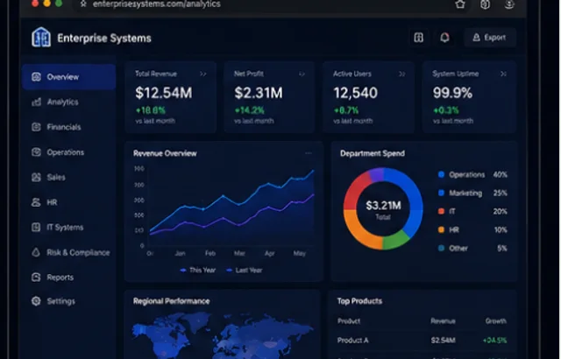Open the Settings gear icon
The image size is (561, 359).
[x=36, y=301]
